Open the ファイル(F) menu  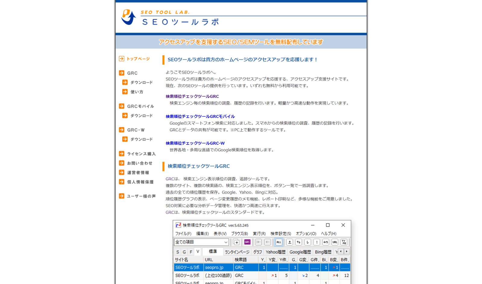tap(183, 234)
